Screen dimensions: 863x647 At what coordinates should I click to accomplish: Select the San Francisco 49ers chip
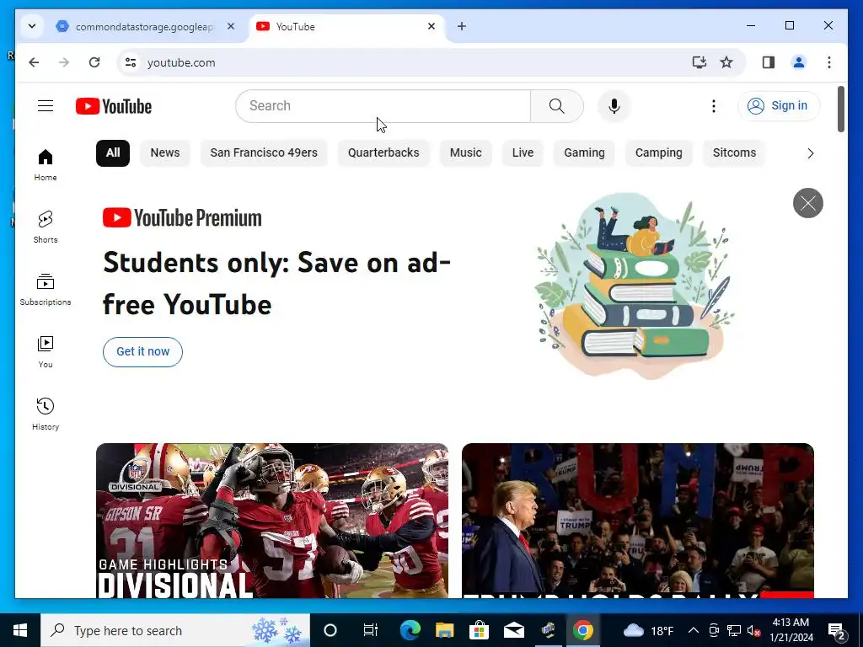(x=264, y=153)
